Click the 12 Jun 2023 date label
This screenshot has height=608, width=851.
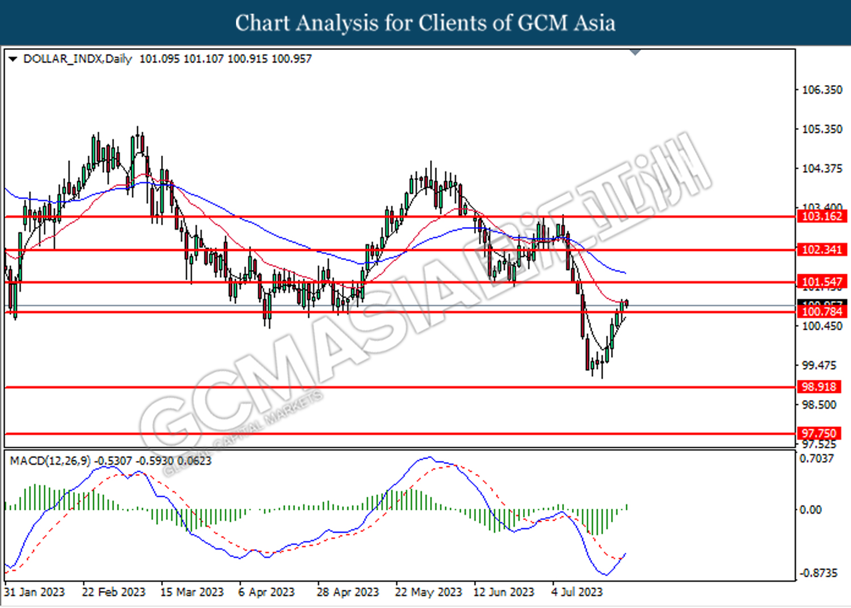504,592
